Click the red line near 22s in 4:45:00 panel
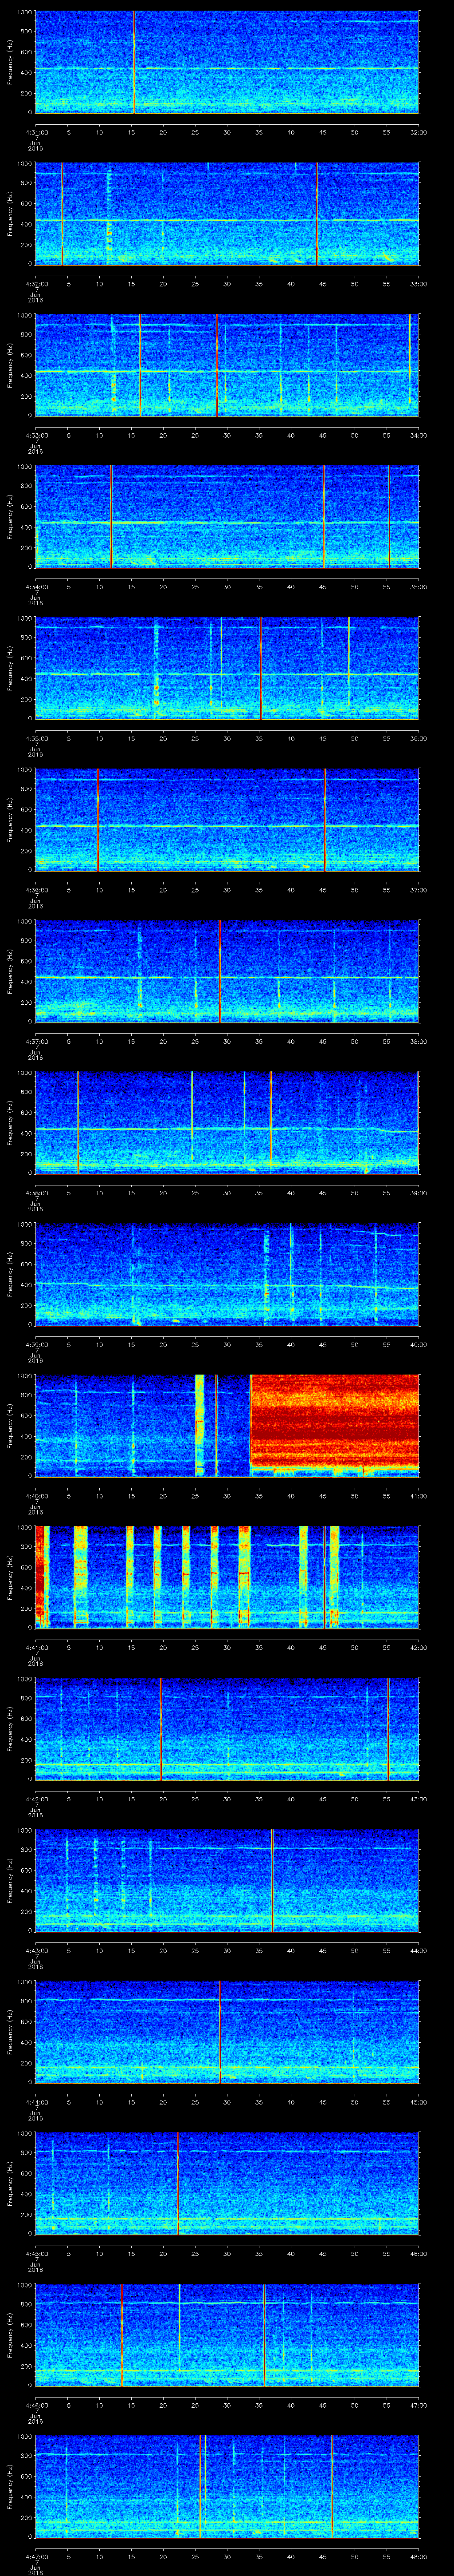This screenshot has width=454, height=2576. 178,2183
